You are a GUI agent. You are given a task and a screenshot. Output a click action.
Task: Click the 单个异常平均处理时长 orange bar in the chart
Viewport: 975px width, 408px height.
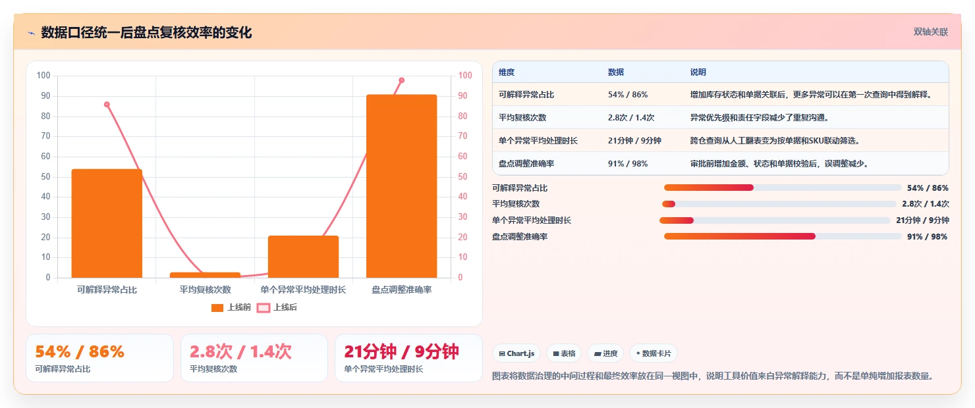(x=303, y=257)
